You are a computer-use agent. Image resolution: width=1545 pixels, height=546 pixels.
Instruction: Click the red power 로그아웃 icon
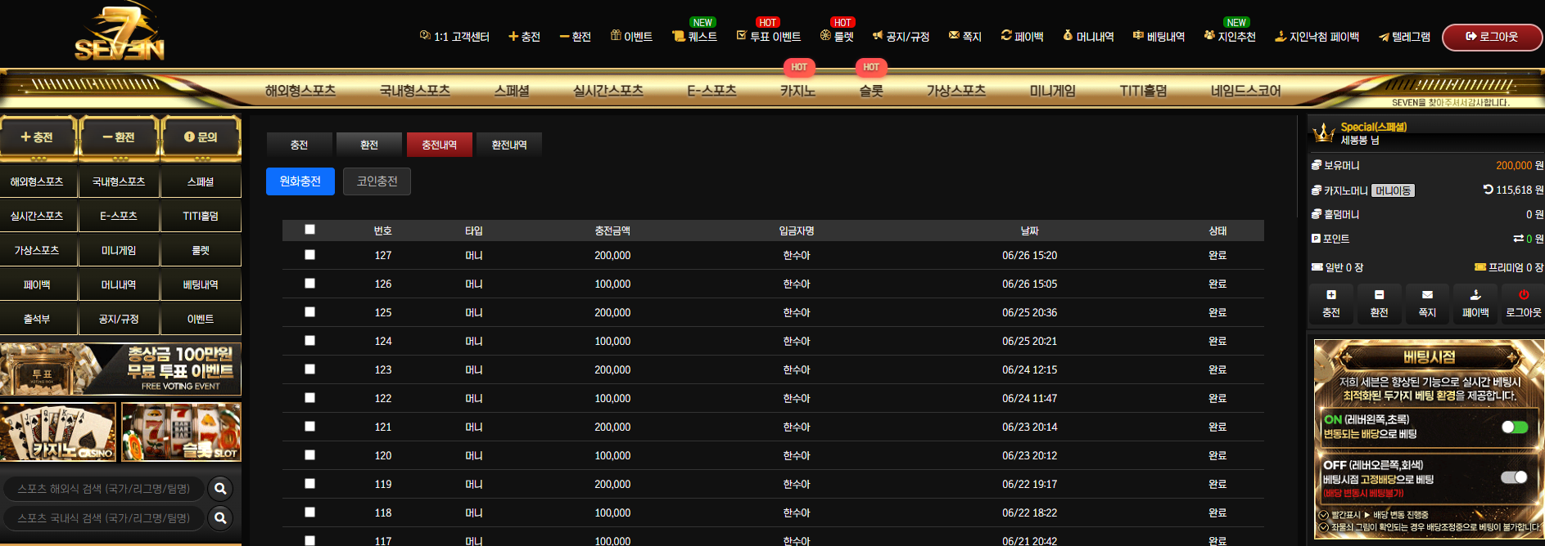[1524, 295]
